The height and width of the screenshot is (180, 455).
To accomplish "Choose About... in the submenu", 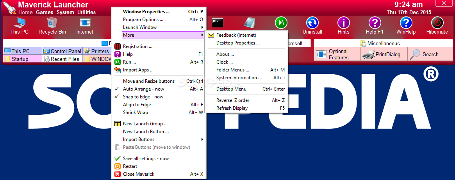I will click(246, 54).
